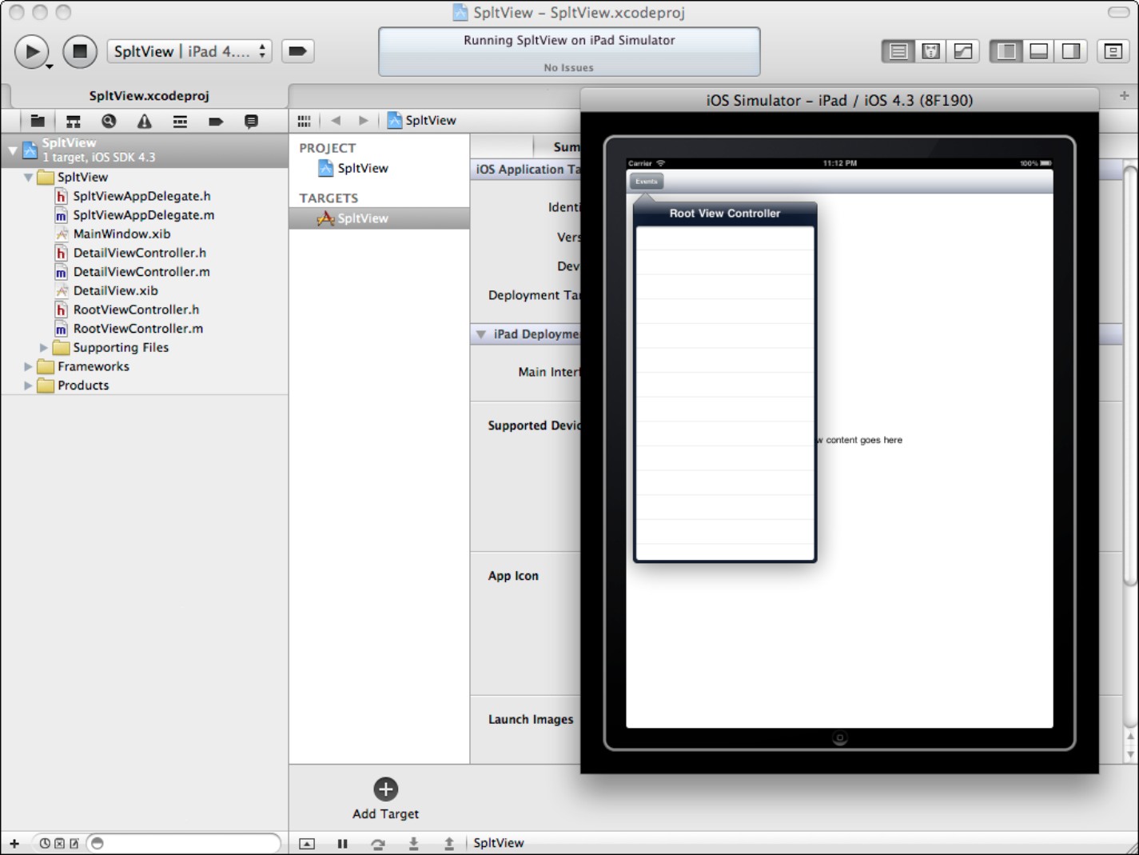Screen dimensions: 1139x855
Task: Tap Root View Controller popover title in Simulator
Action: point(725,214)
